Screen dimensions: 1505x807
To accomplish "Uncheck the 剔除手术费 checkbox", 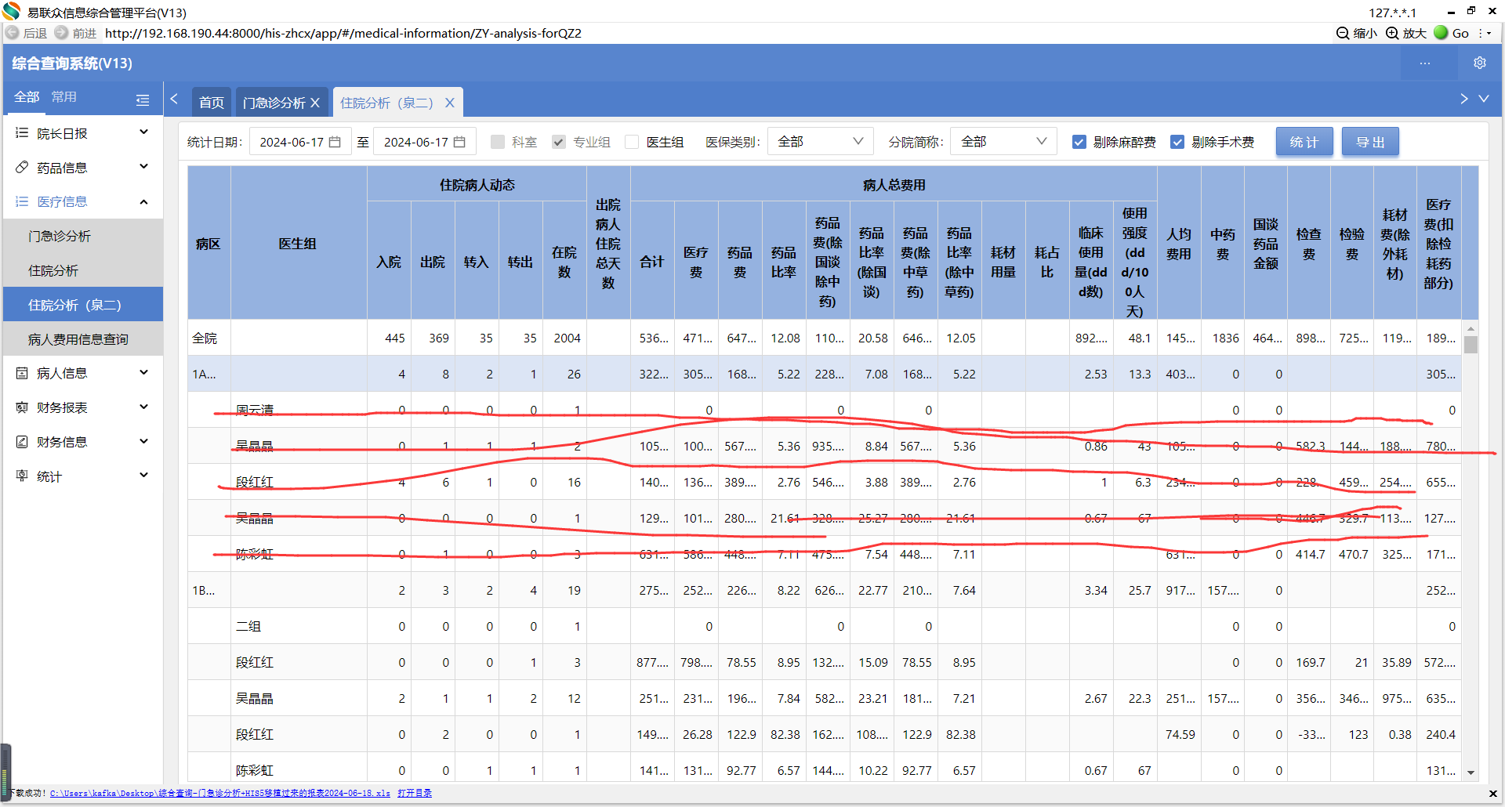I will click(1177, 142).
